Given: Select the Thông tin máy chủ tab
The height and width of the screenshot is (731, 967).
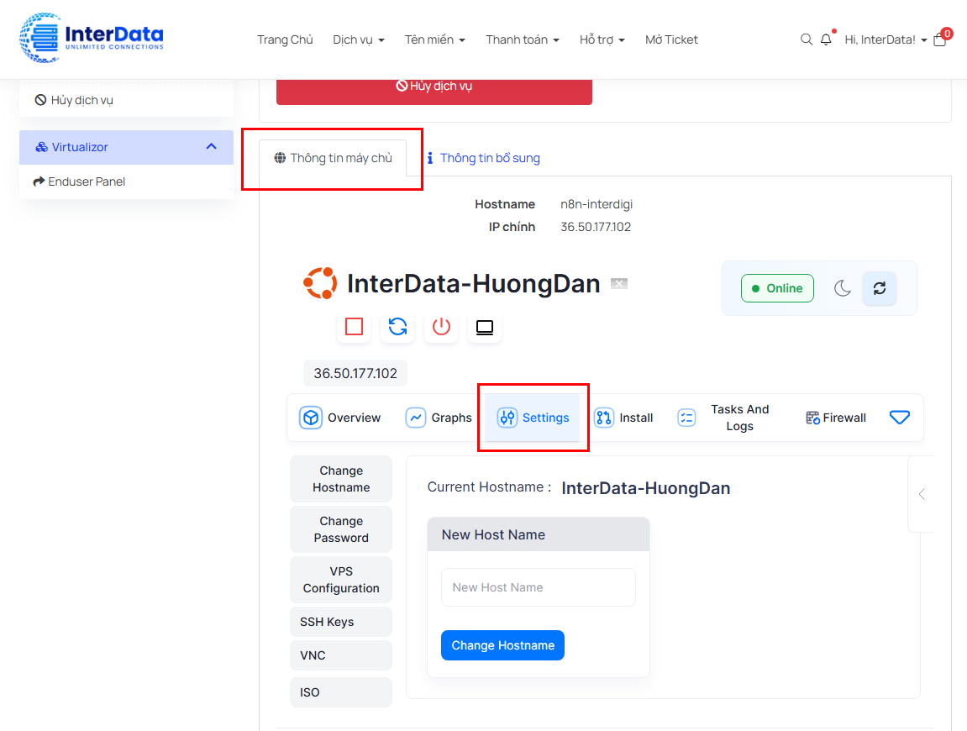Looking at the screenshot, I should click(333, 158).
